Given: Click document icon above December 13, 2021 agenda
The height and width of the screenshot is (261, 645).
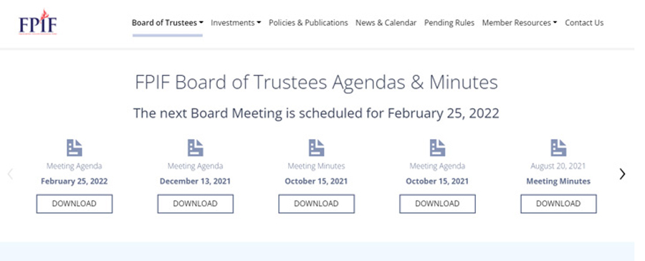Looking at the screenshot, I should 196,148.
